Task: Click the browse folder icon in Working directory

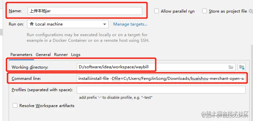Action: coord(231,67)
